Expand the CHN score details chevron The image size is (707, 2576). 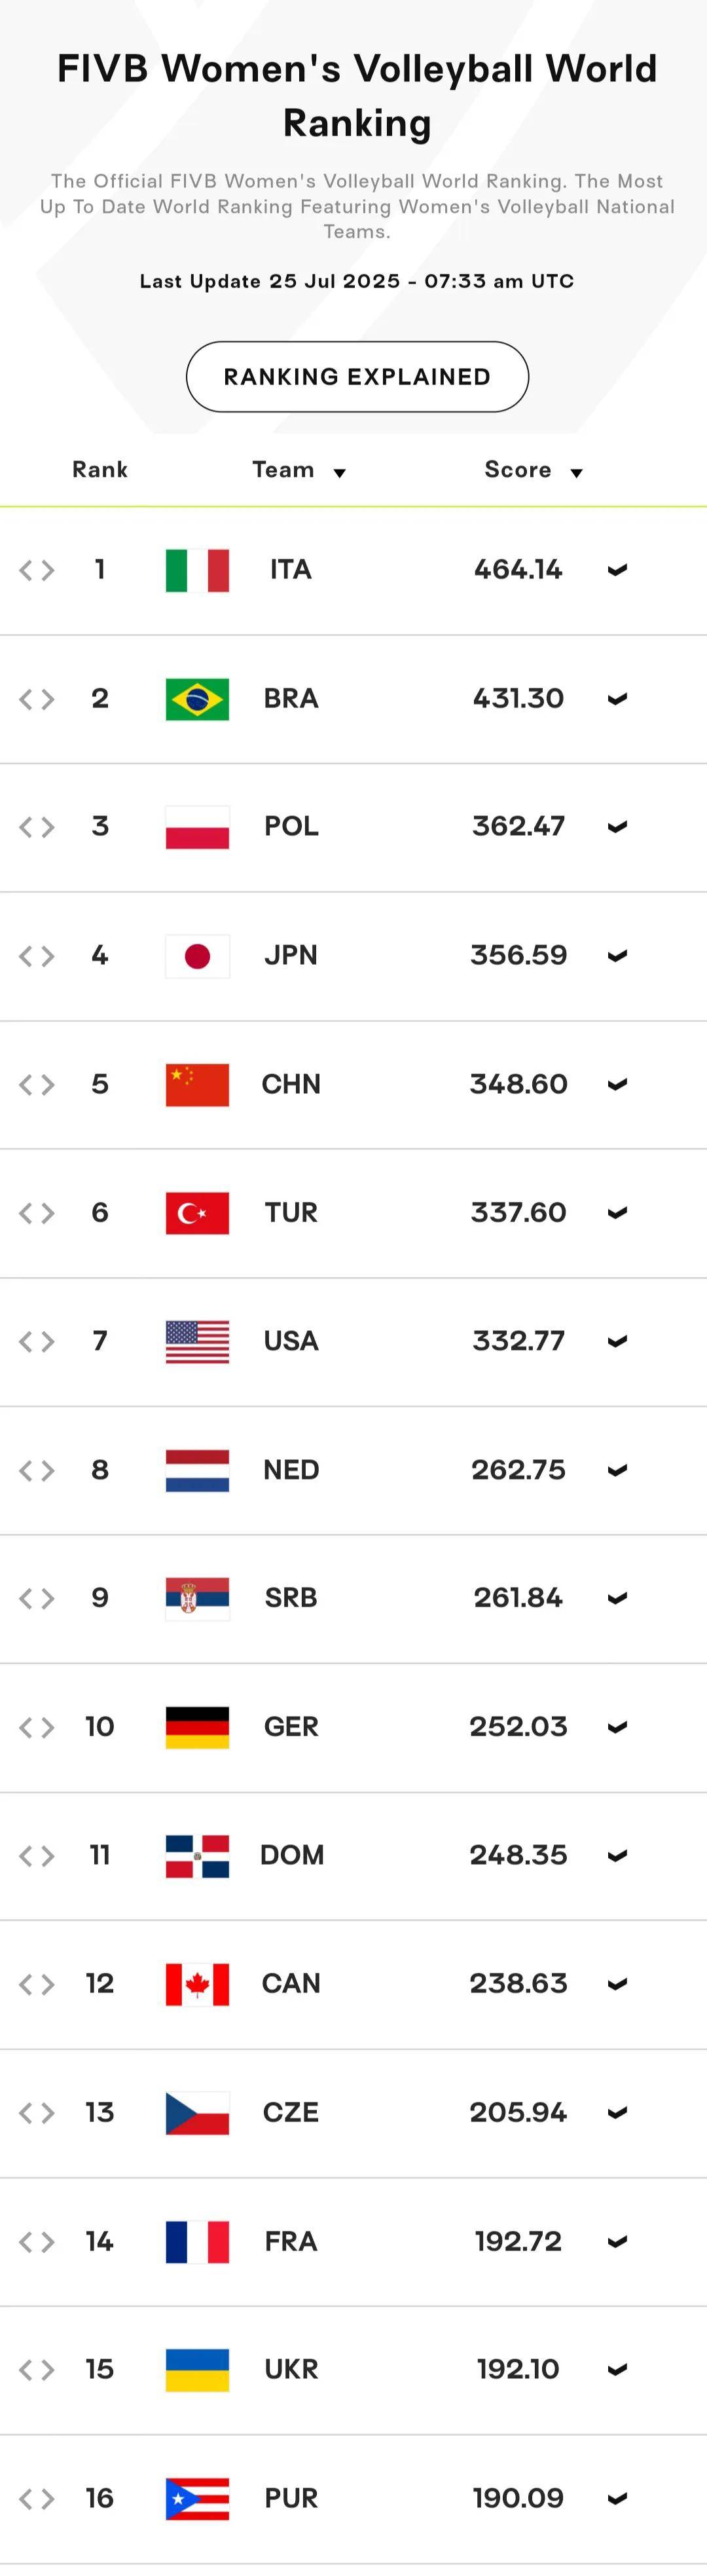pyautogui.click(x=618, y=1085)
